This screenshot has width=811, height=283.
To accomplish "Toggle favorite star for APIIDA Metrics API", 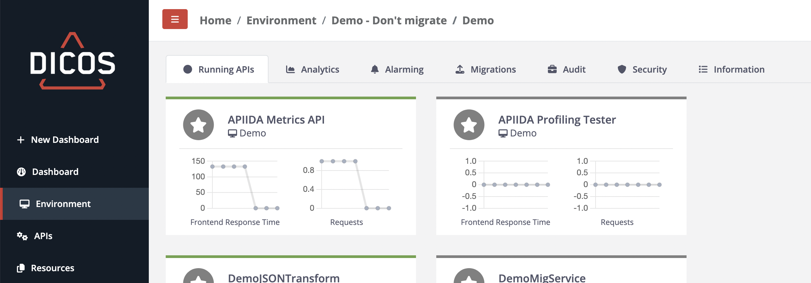I will tap(199, 125).
